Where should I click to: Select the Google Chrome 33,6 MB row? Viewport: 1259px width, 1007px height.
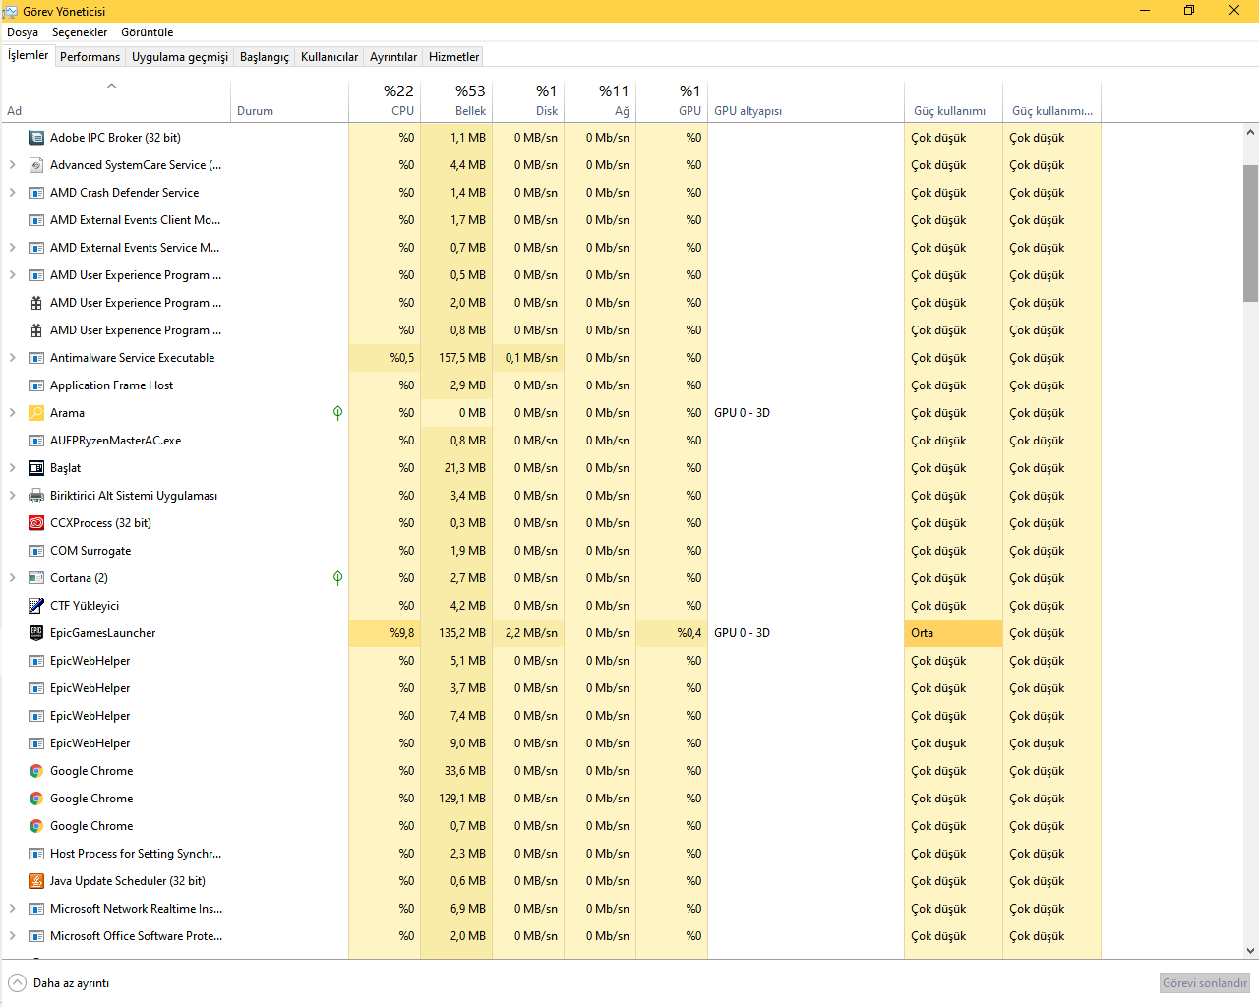pos(551,771)
